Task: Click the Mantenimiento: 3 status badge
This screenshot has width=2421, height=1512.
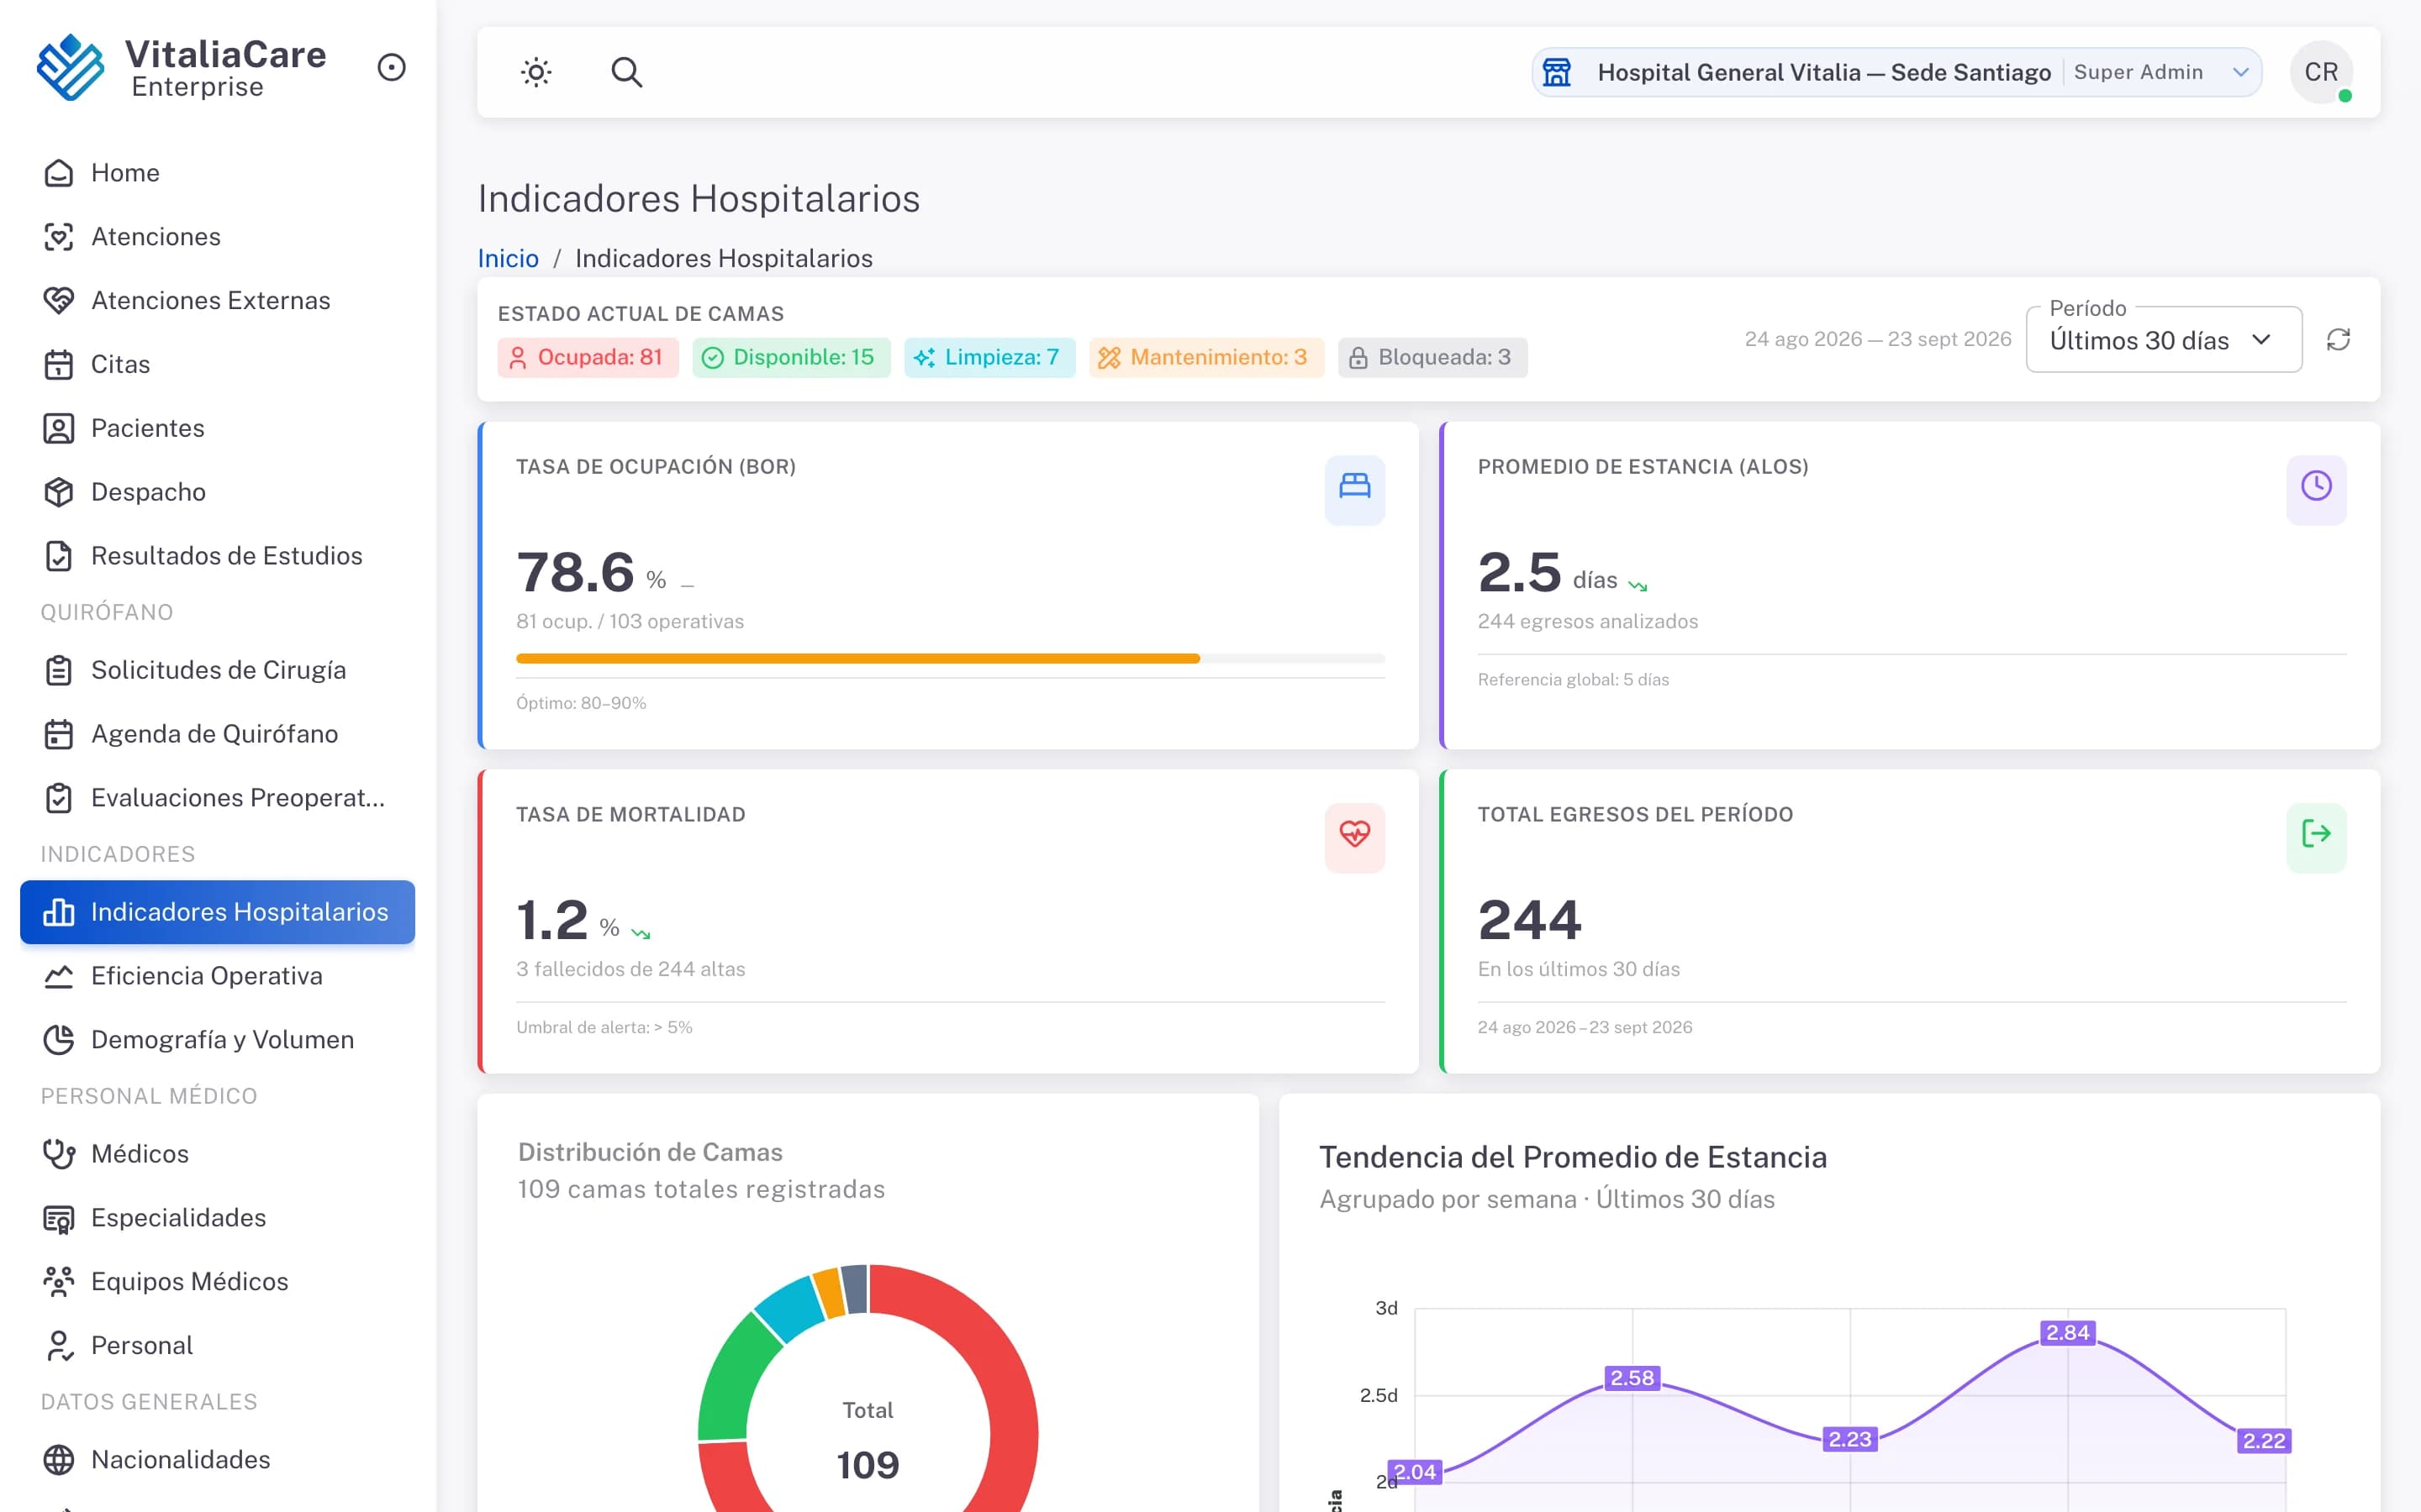Action: [1206, 357]
